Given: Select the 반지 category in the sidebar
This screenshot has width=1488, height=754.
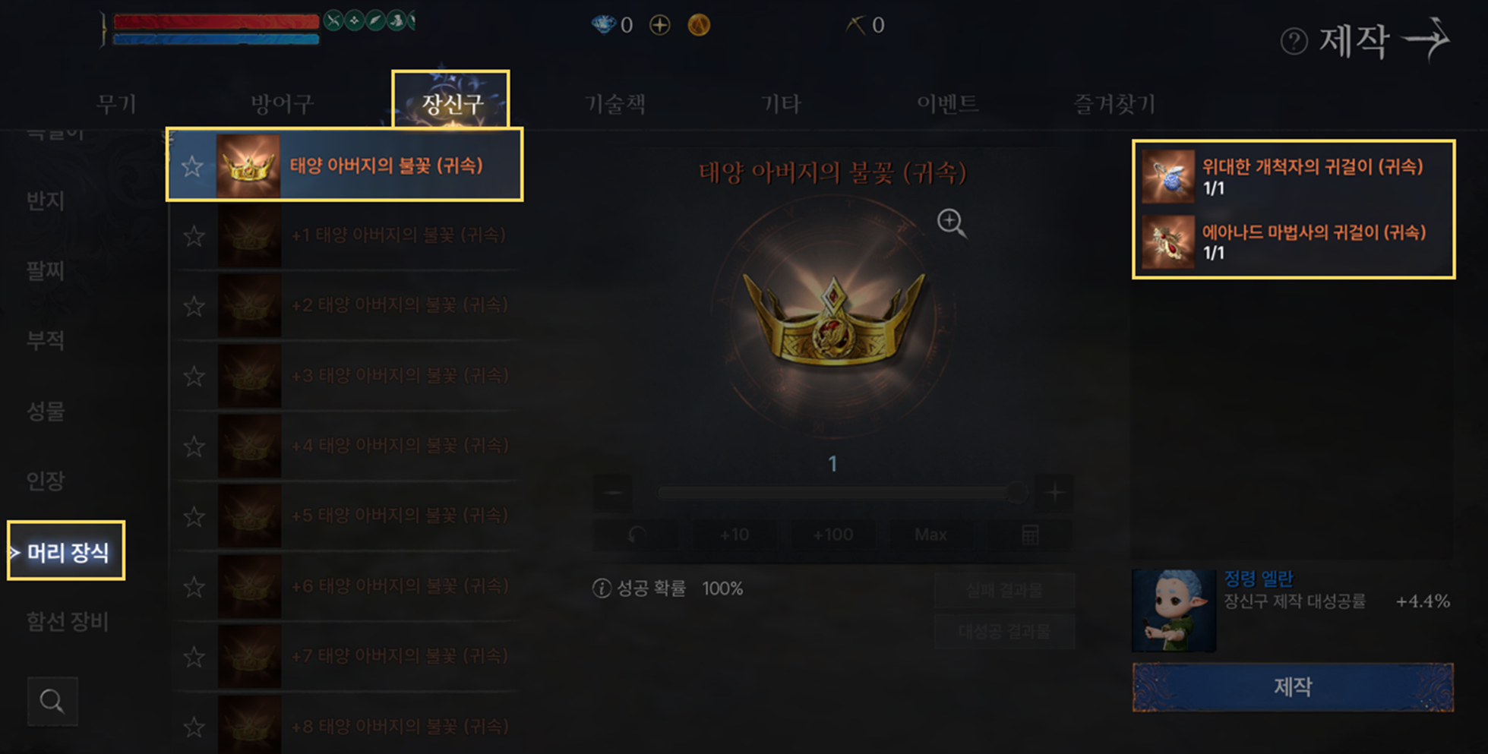Looking at the screenshot, I should pos(46,200).
